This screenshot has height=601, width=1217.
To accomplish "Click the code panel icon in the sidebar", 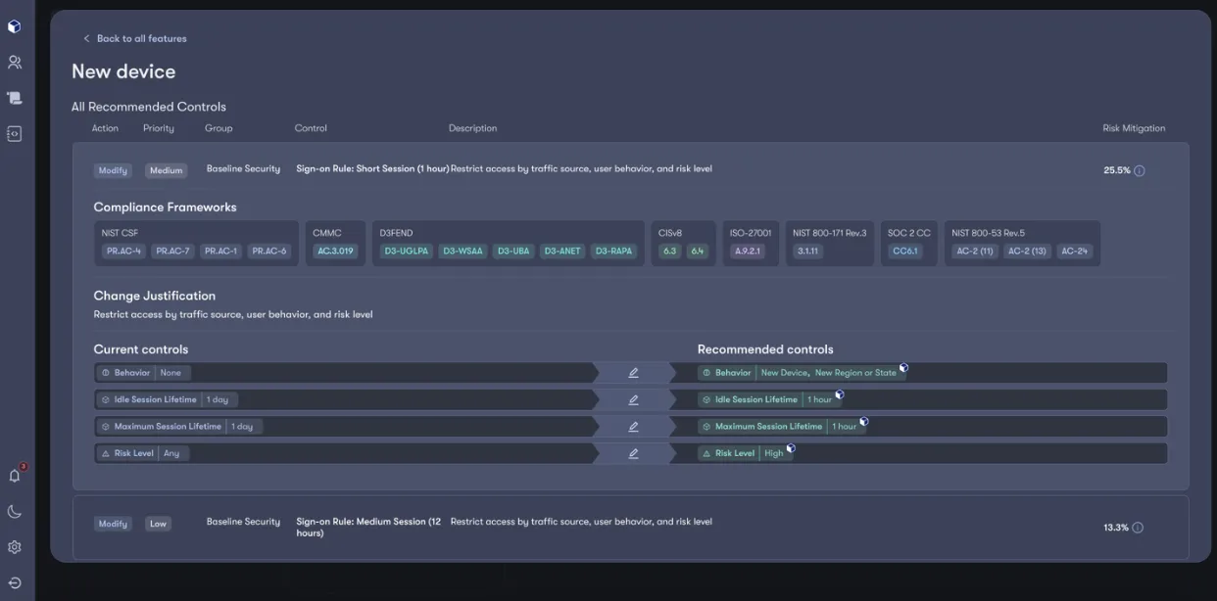I will pos(14,131).
